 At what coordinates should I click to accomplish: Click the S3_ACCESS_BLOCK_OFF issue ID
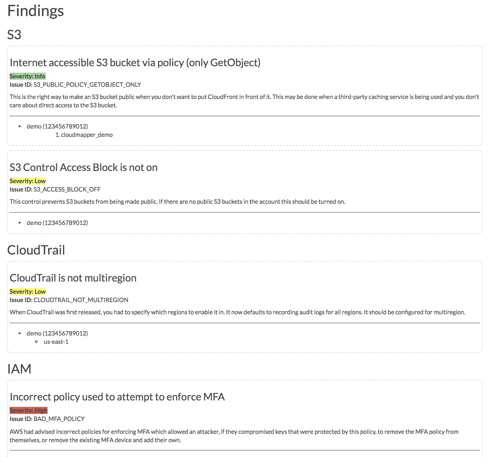click(x=67, y=189)
